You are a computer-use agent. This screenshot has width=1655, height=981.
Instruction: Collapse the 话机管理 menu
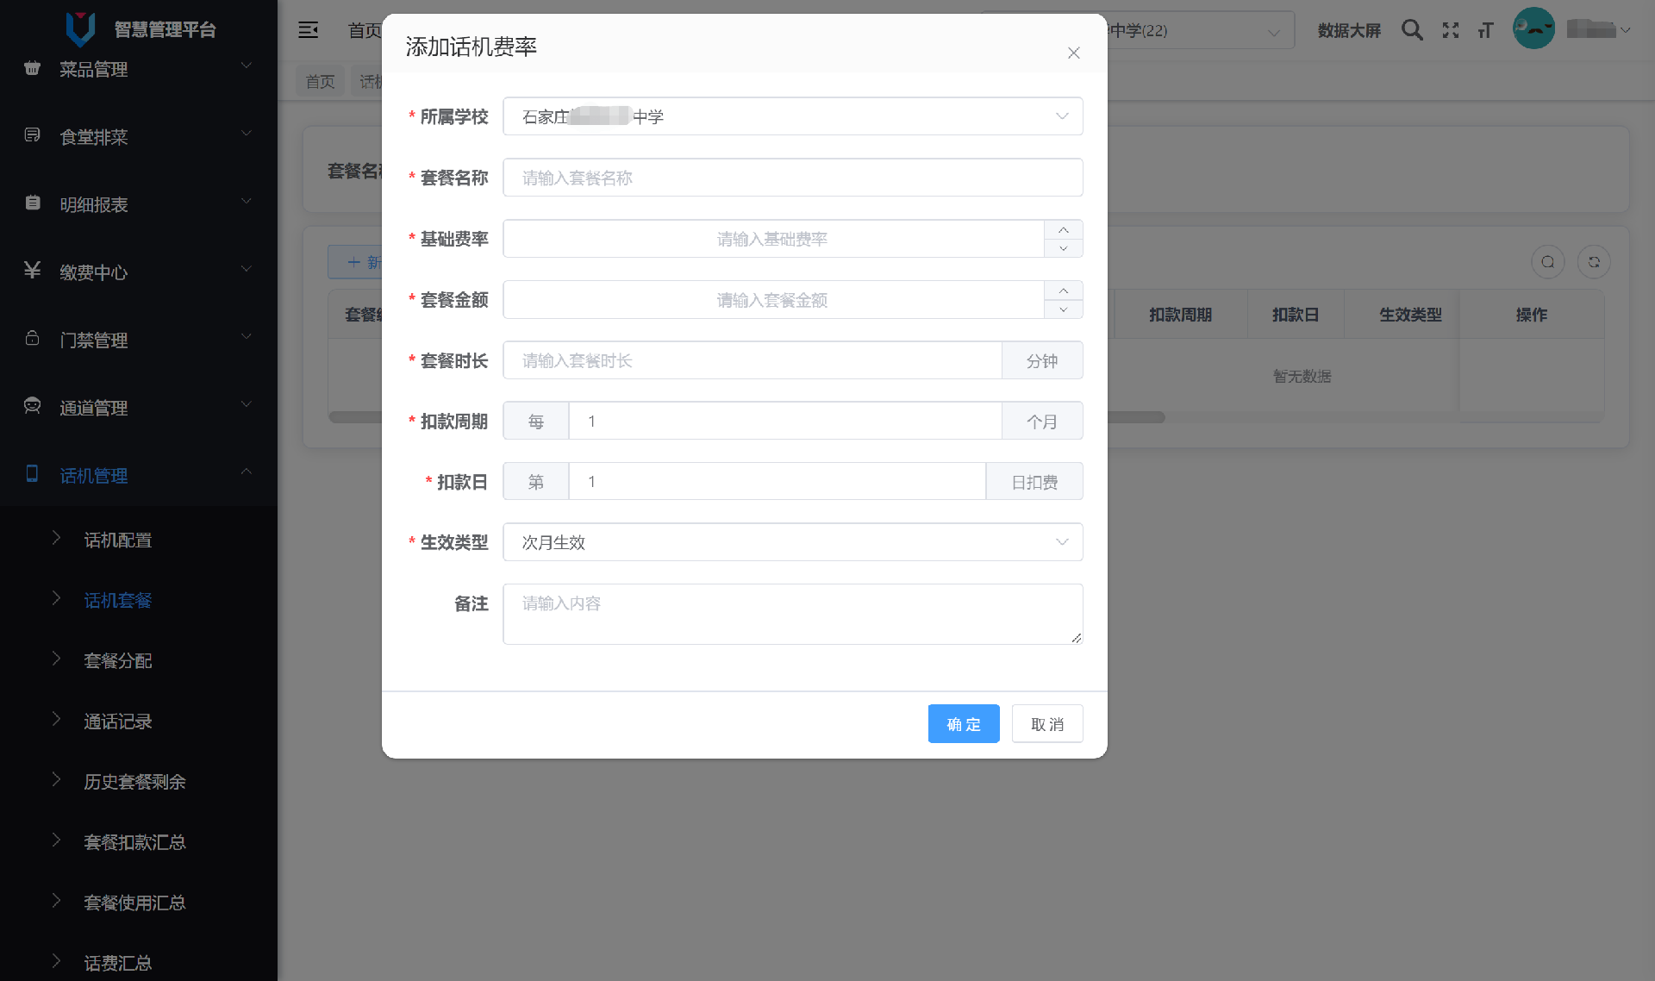pos(247,472)
